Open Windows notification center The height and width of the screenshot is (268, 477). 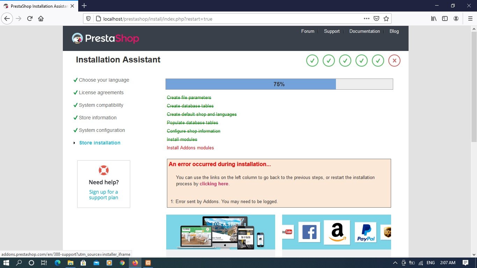tap(465, 263)
